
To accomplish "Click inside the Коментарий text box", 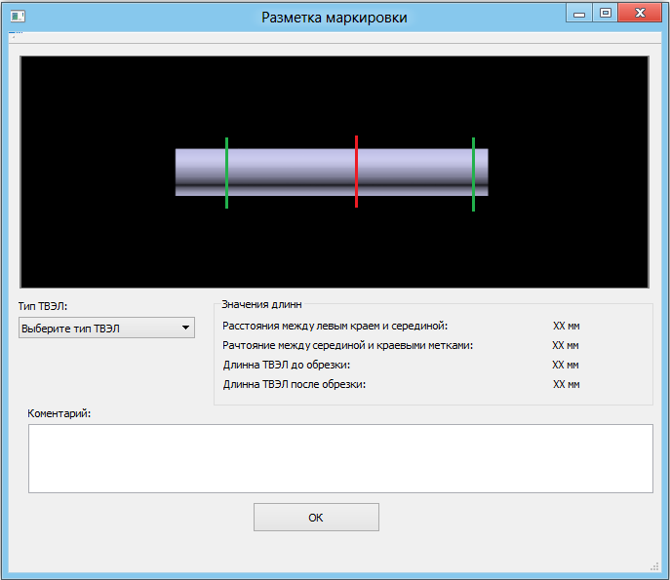I will [x=339, y=458].
